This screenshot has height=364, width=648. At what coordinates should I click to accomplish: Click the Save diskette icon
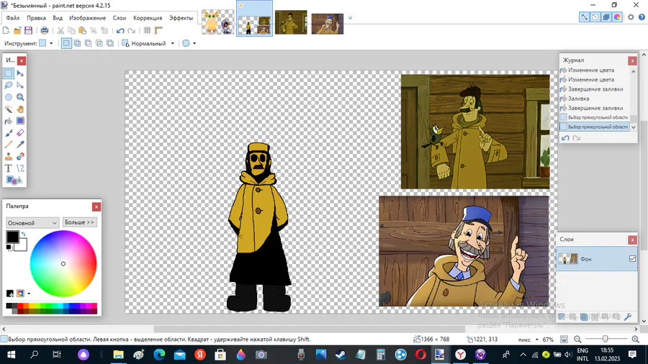tap(28, 30)
